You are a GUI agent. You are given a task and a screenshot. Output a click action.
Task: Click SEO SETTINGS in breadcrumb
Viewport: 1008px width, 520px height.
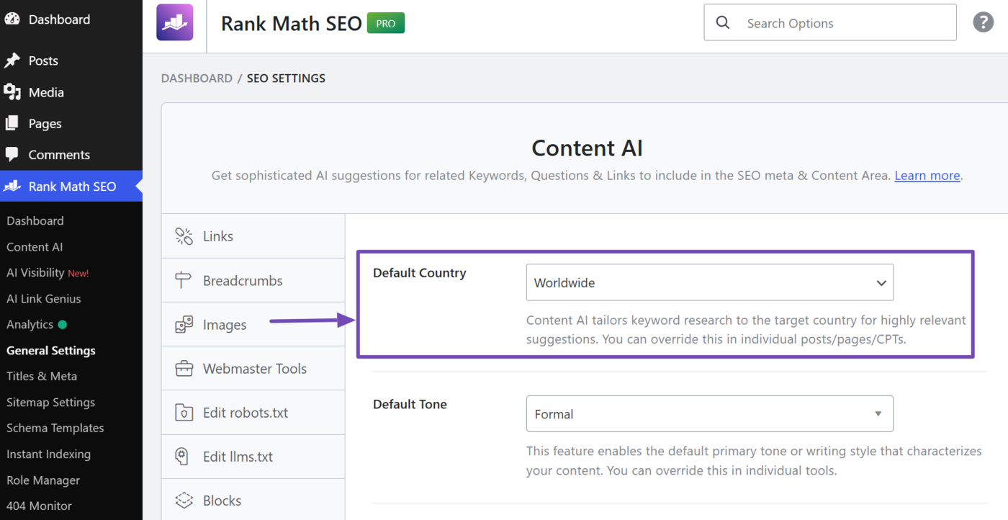click(x=286, y=78)
